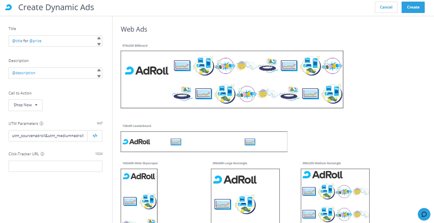
Task: Click the Web Ads heading
Action: (x=134, y=29)
